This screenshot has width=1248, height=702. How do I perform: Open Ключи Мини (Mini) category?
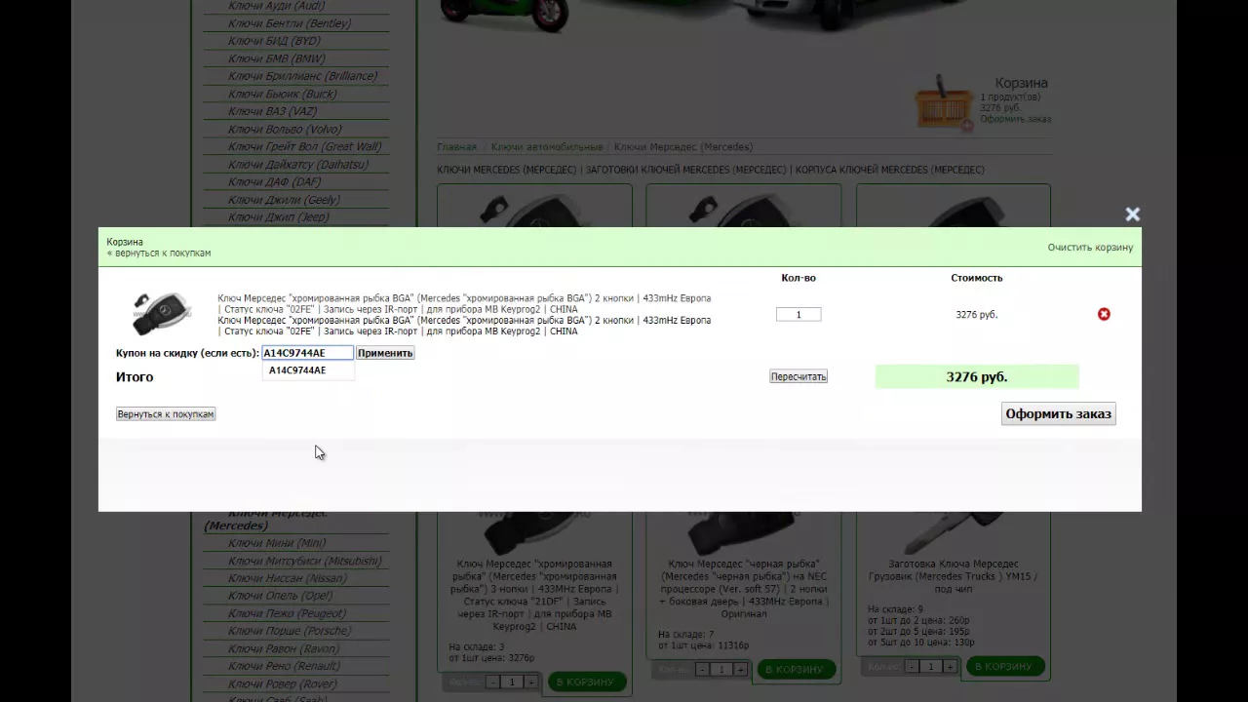[277, 543]
